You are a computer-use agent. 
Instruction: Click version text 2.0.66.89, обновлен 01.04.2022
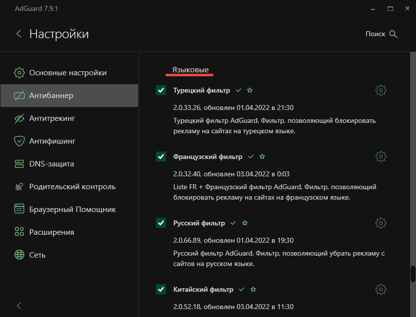point(233,240)
